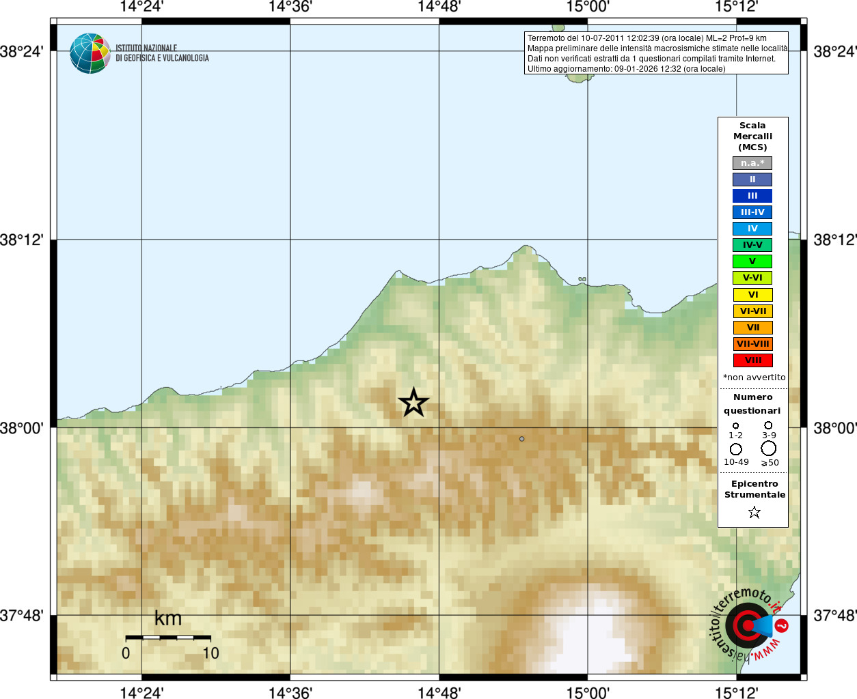Select the green V legend swatch
This screenshot has height=699, width=857.
[x=752, y=261]
